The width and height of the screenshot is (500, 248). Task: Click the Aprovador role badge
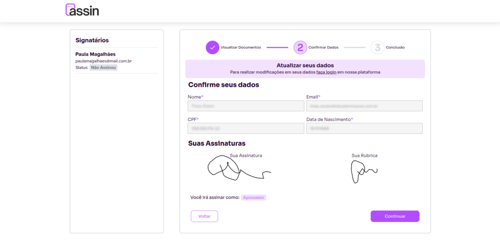coord(253,198)
